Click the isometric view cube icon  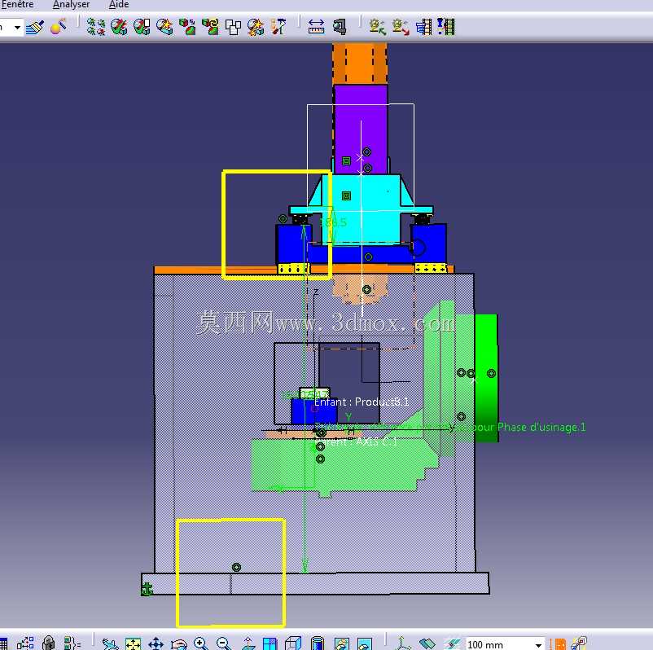click(293, 643)
